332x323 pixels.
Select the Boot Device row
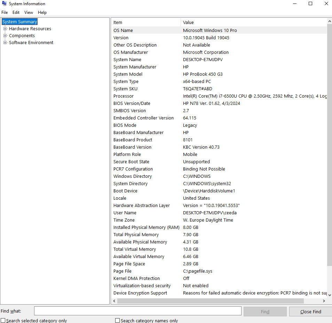pyautogui.click(x=219, y=191)
